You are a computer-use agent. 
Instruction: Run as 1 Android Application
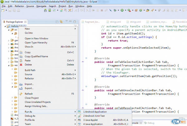click(x=104, y=112)
